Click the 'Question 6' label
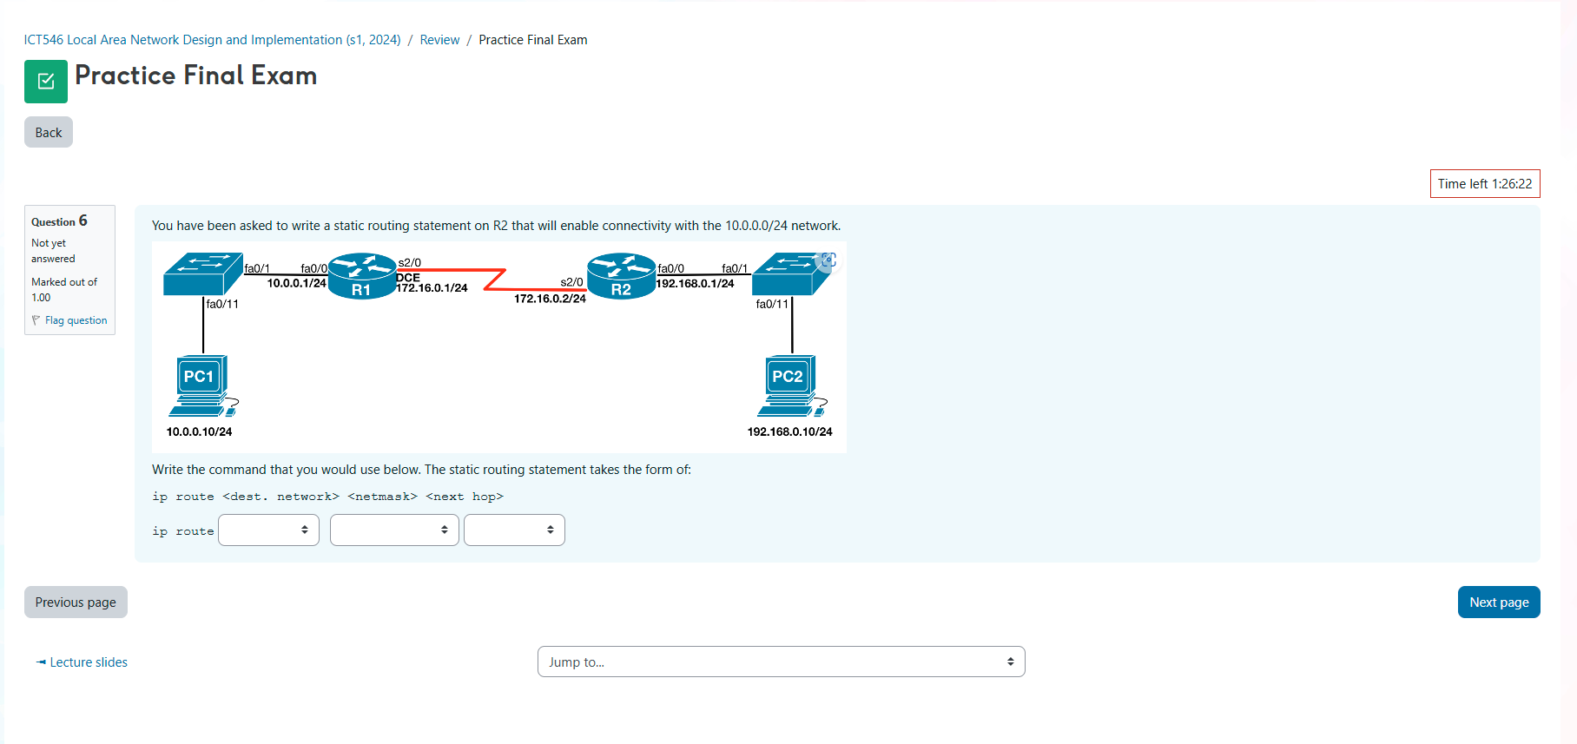Image resolution: width=1577 pixels, height=744 pixels. pos(59,221)
